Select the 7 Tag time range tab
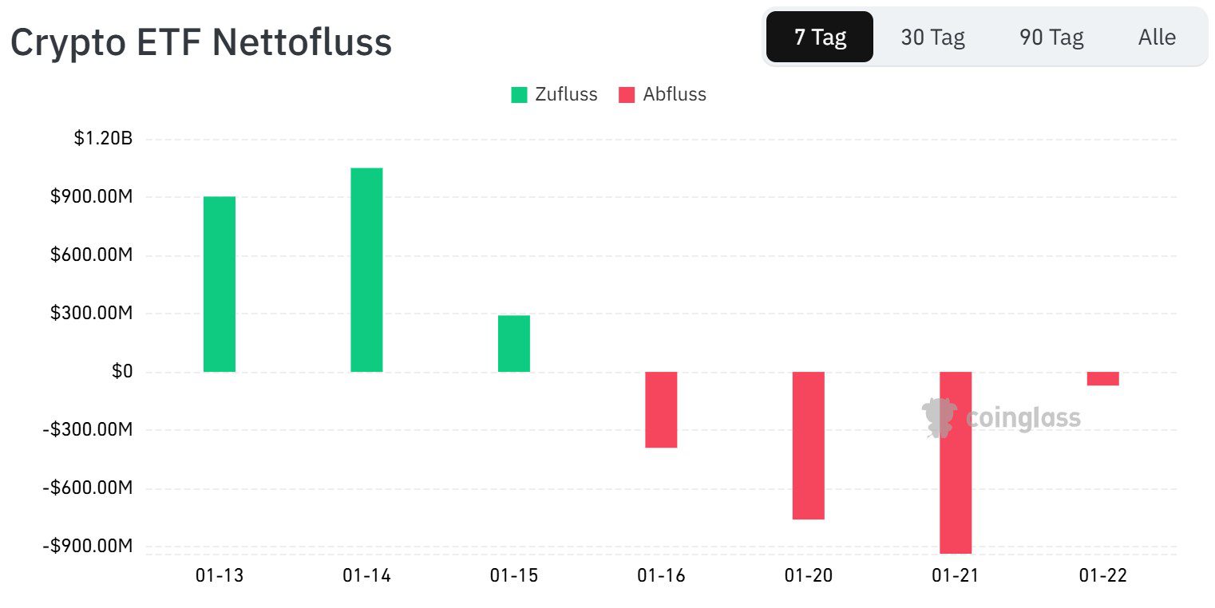Image resolution: width=1215 pixels, height=608 pixels. coord(820,37)
